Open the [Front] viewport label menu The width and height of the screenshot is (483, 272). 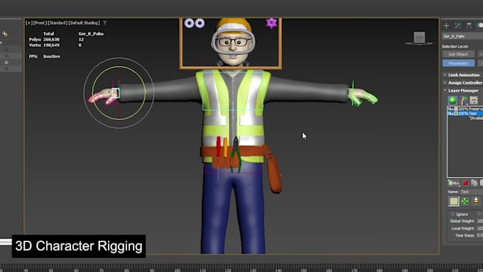40,23
